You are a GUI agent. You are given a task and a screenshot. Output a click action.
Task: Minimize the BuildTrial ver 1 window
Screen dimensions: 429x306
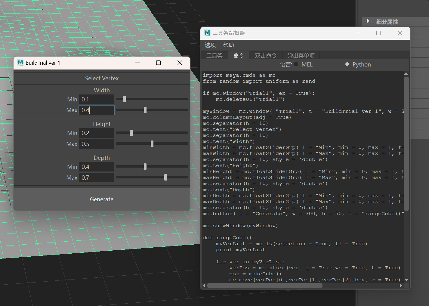pos(138,63)
